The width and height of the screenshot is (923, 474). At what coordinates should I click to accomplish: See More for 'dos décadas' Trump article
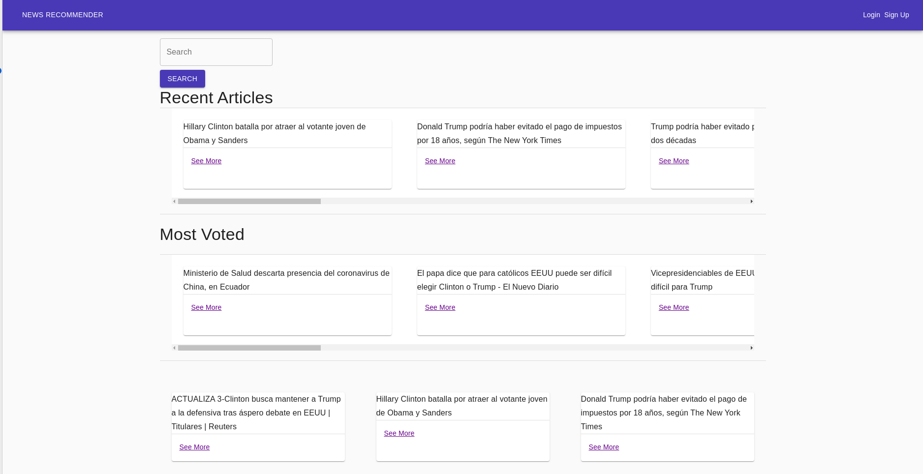point(674,161)
